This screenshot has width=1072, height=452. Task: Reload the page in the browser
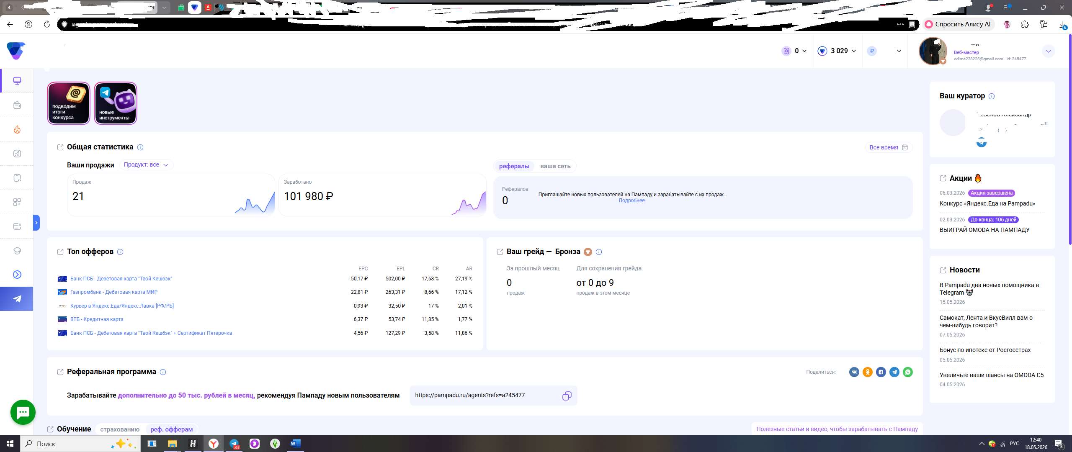tap(47, 24)
